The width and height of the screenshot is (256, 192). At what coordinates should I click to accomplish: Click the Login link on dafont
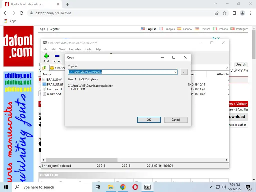(42, 29)
